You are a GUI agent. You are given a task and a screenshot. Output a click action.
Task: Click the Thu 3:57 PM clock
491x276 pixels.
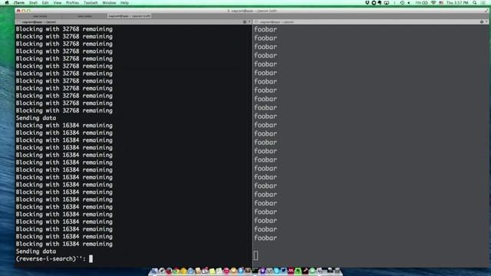[457, 3]
